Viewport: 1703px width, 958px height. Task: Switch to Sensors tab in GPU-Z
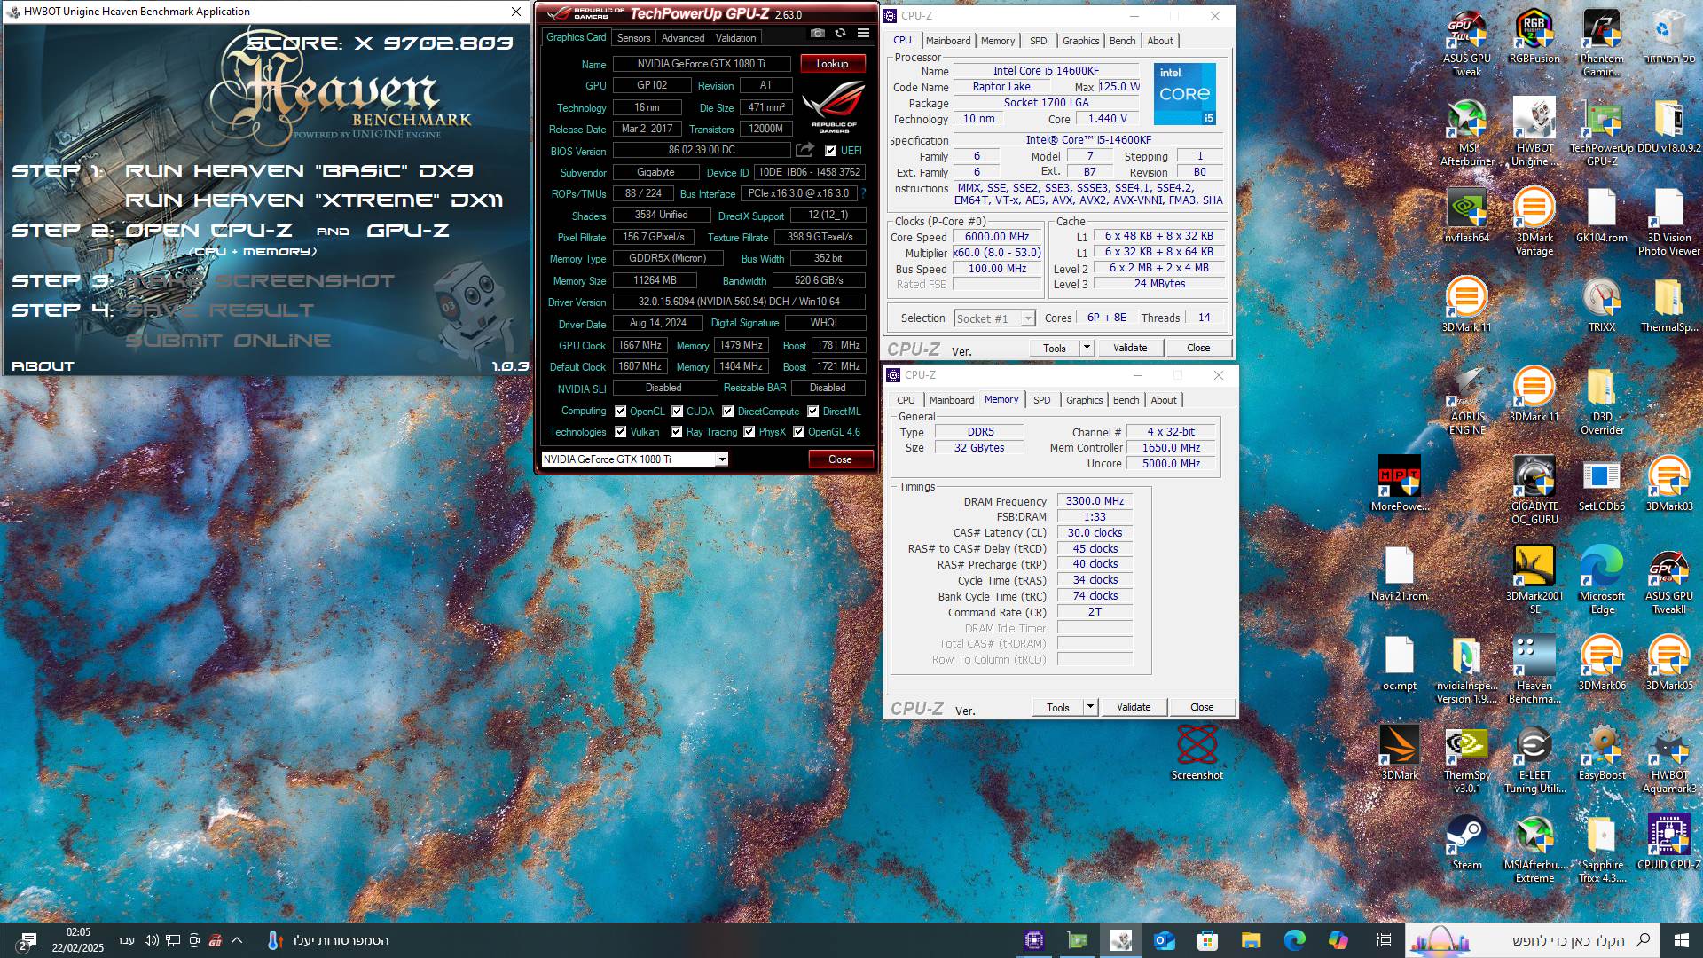(633, 38)
